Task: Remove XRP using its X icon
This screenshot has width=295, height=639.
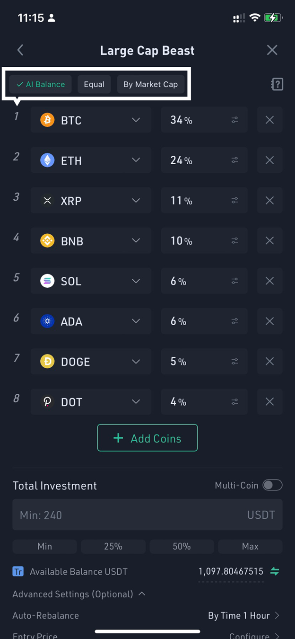Action: pyautogui.click(x=270, y=201)
